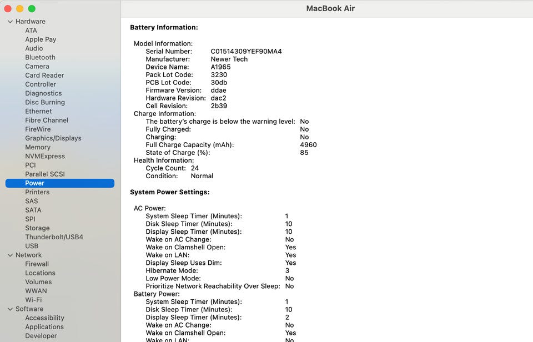Screen dimensions: 533x342
Task: Click the MacBook Air window title
Action: pyautogui.click(x=330, y=8)
